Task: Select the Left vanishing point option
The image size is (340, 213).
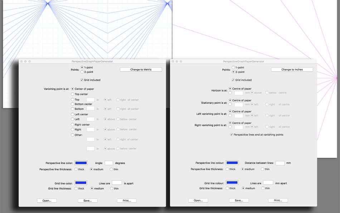Action: tap(72, 119)
